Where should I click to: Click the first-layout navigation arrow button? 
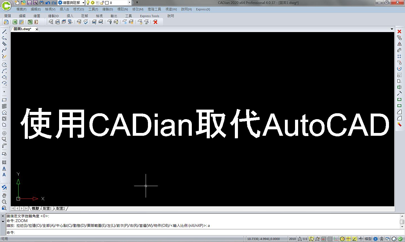click(x=13, y=209)
